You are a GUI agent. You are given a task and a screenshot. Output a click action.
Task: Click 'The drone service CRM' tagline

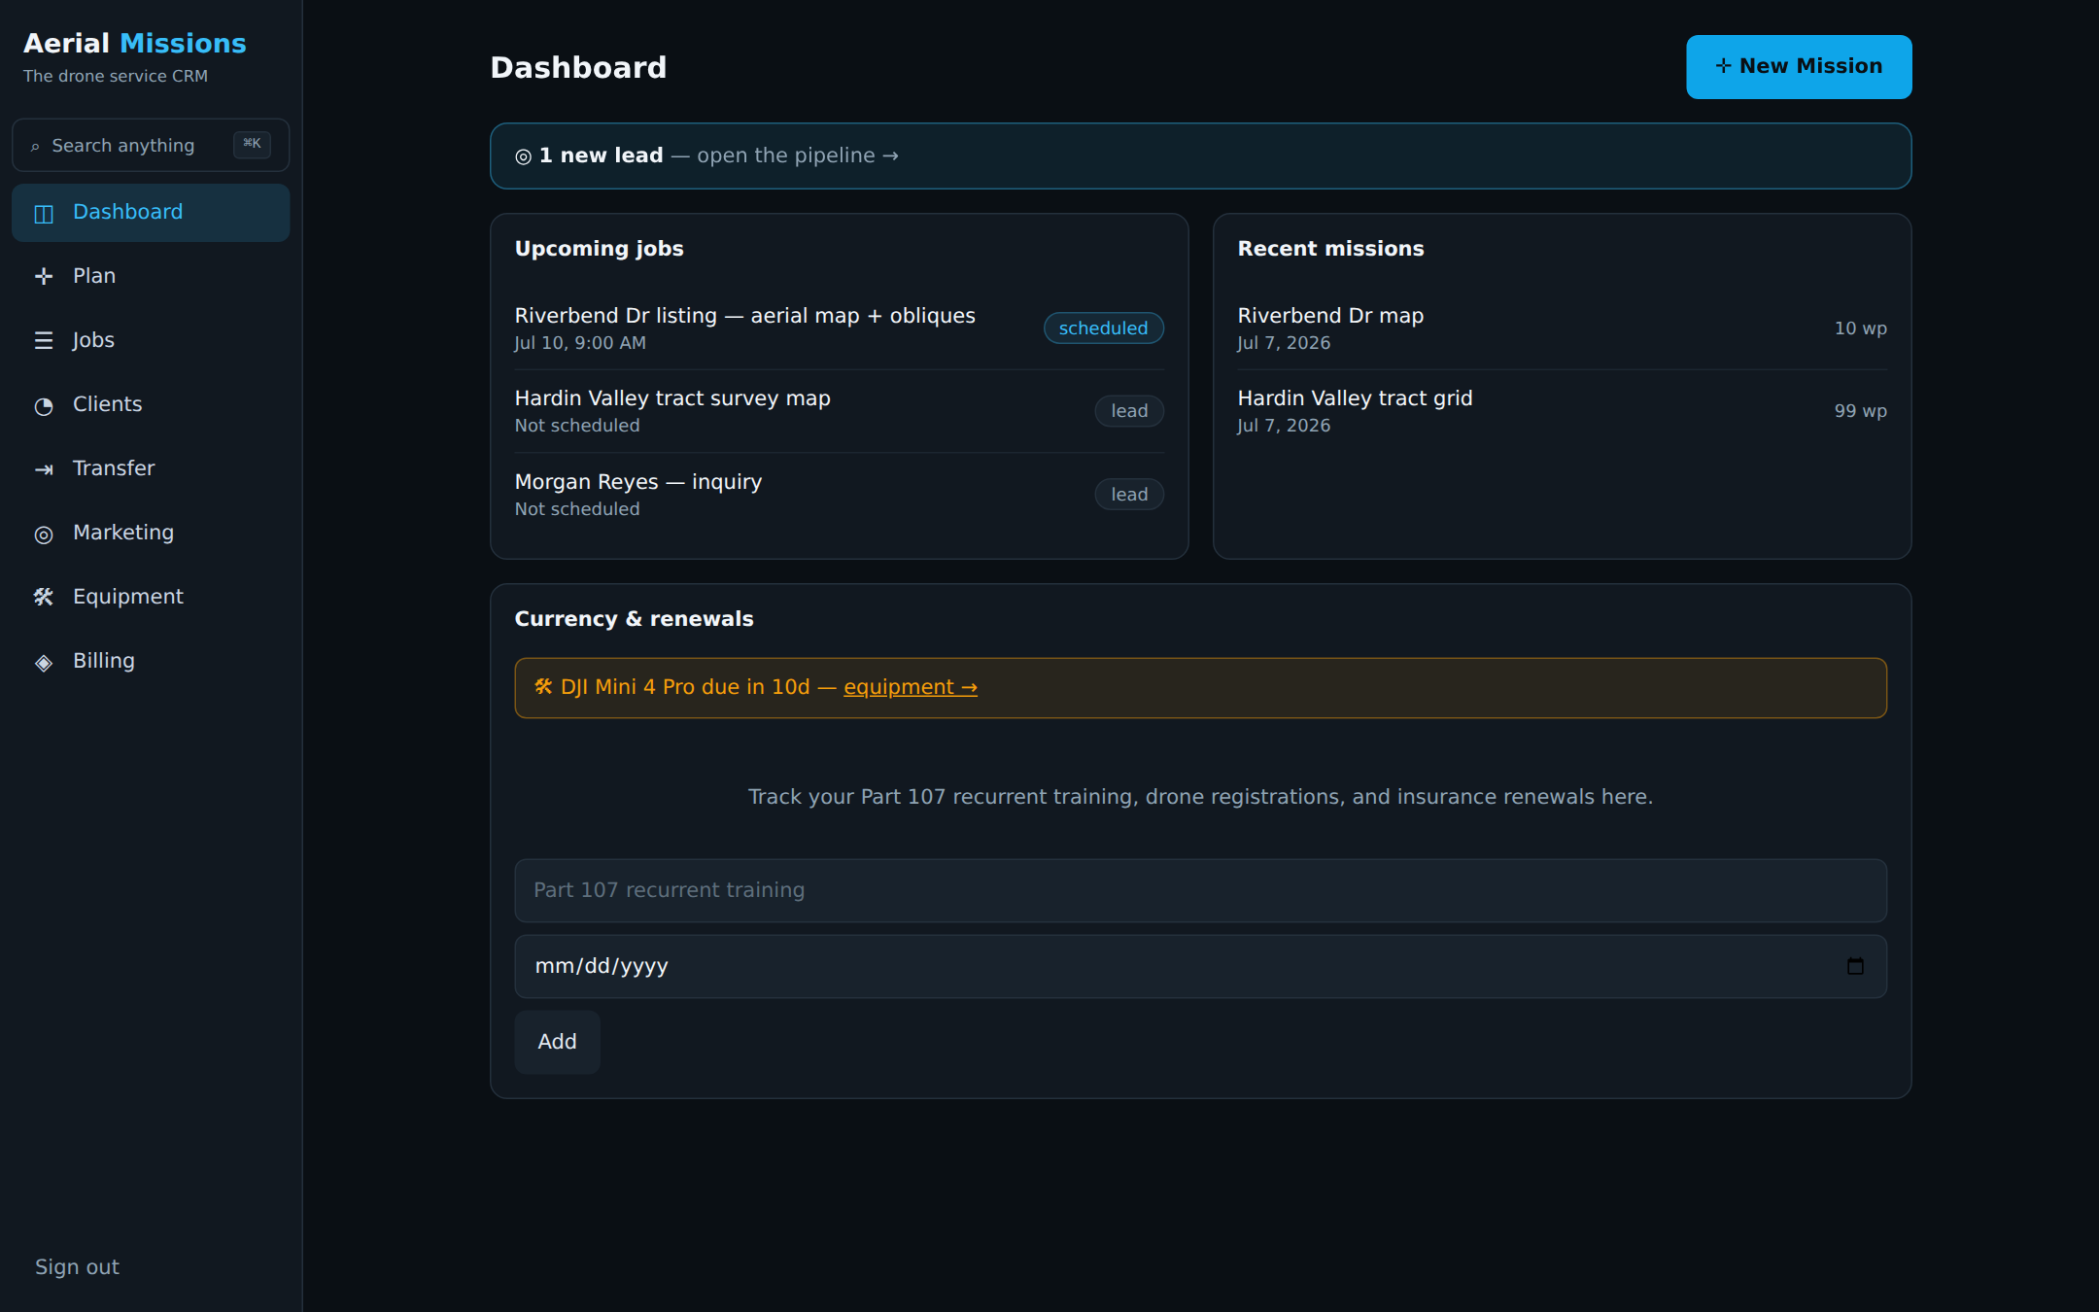click(116, 76)
